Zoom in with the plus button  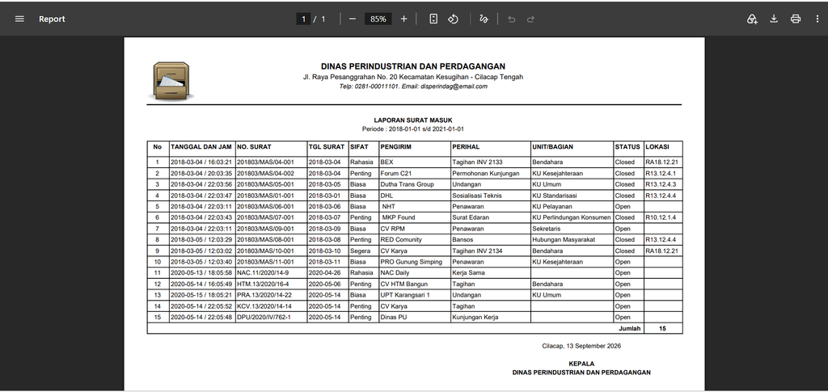(x=404, y=19)
